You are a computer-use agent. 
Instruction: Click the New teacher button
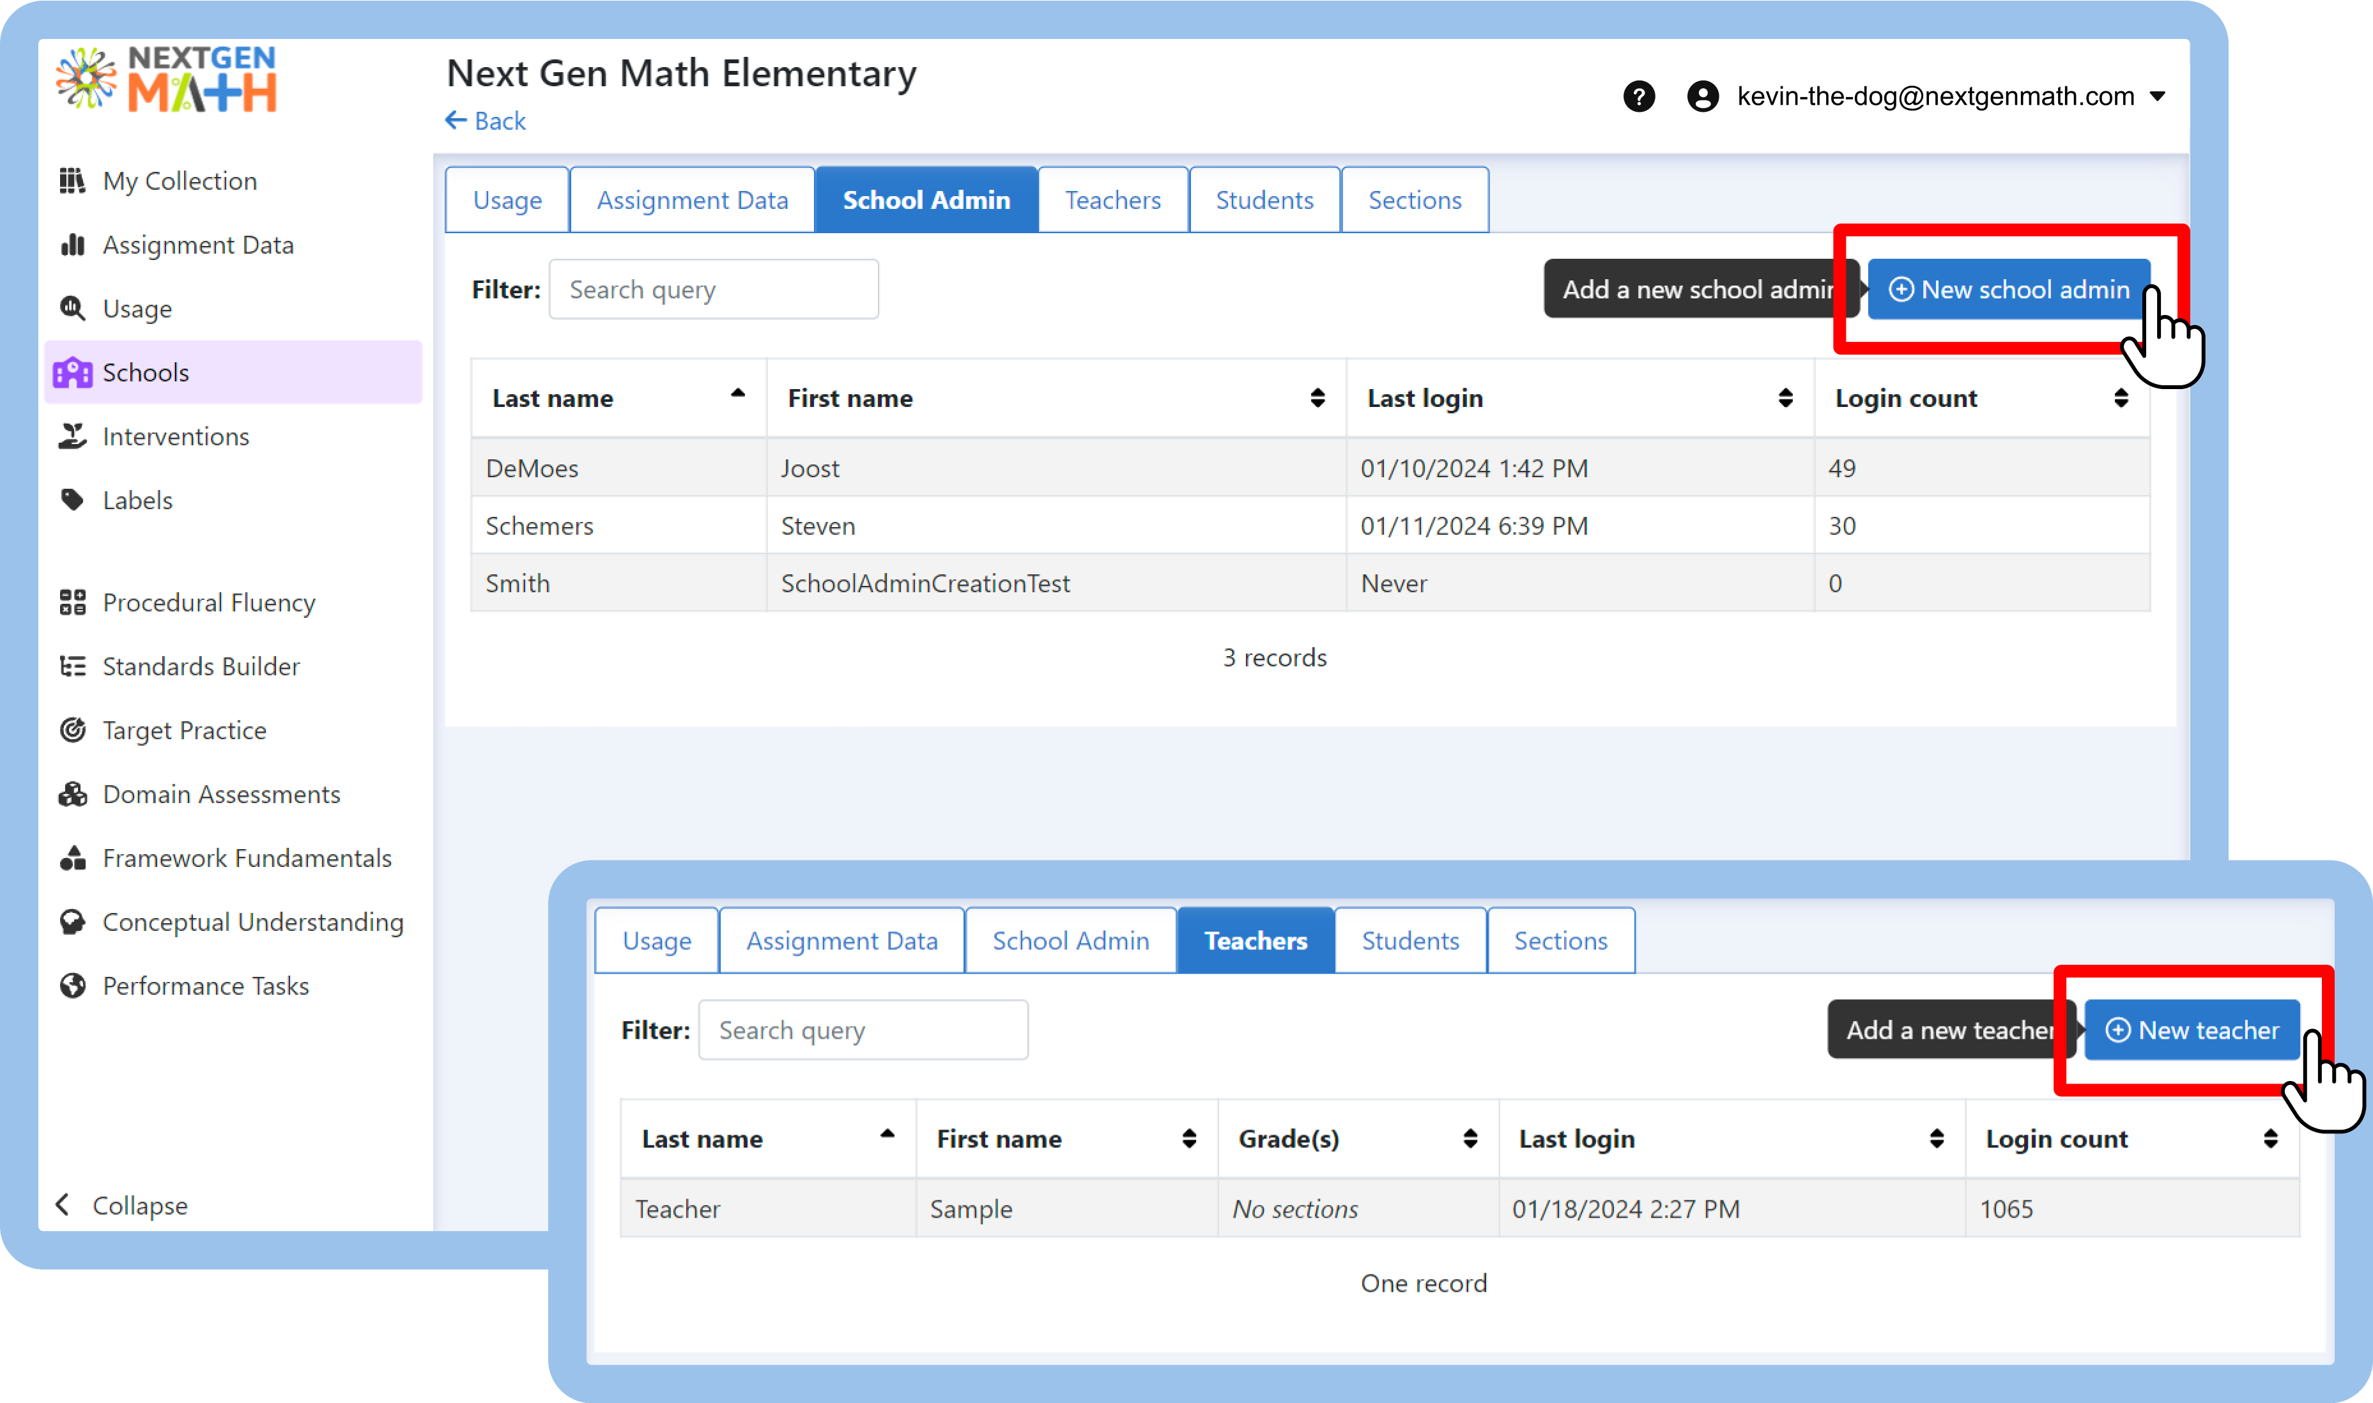(2192, 1029)
